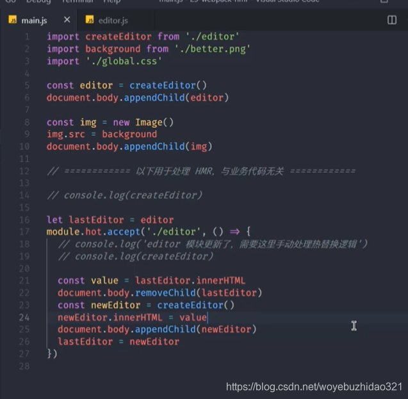Click 'new Image()' on line 8
The image size is (408, 399).
click(x=143, y=122)
